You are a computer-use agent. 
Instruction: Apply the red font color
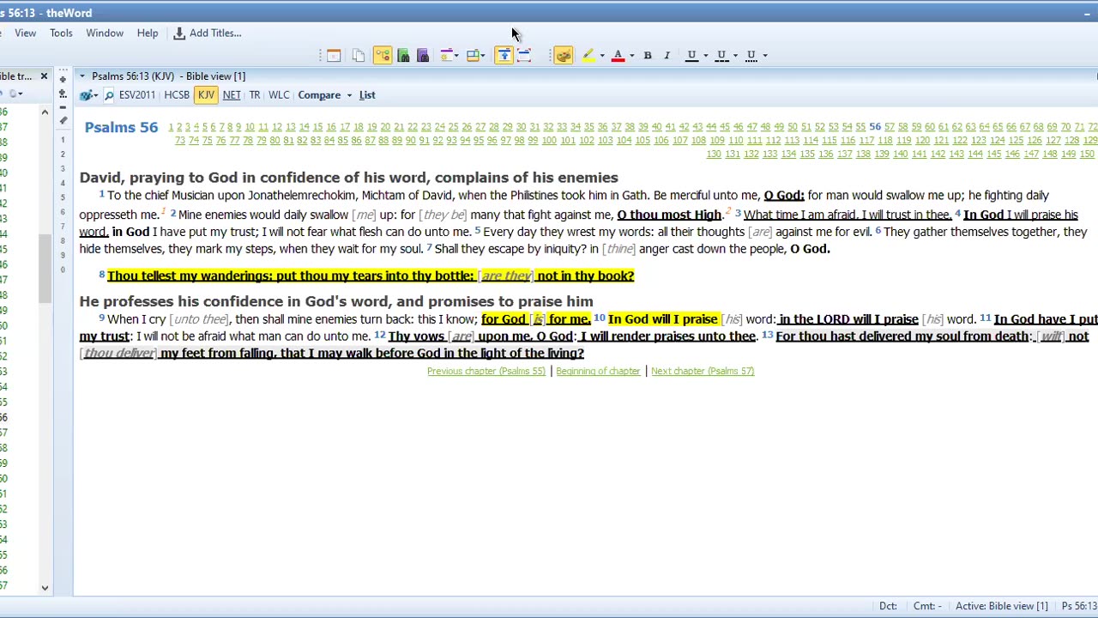pos(618,56)
